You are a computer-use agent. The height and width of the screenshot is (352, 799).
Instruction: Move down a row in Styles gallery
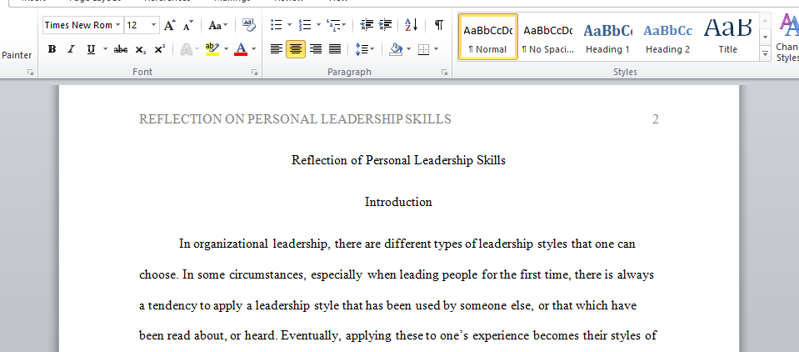pos(765,38)
